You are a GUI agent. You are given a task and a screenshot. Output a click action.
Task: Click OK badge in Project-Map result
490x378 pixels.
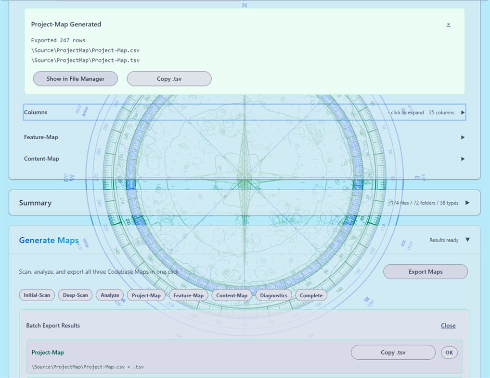pyautogui.click(x=449, y=353)
